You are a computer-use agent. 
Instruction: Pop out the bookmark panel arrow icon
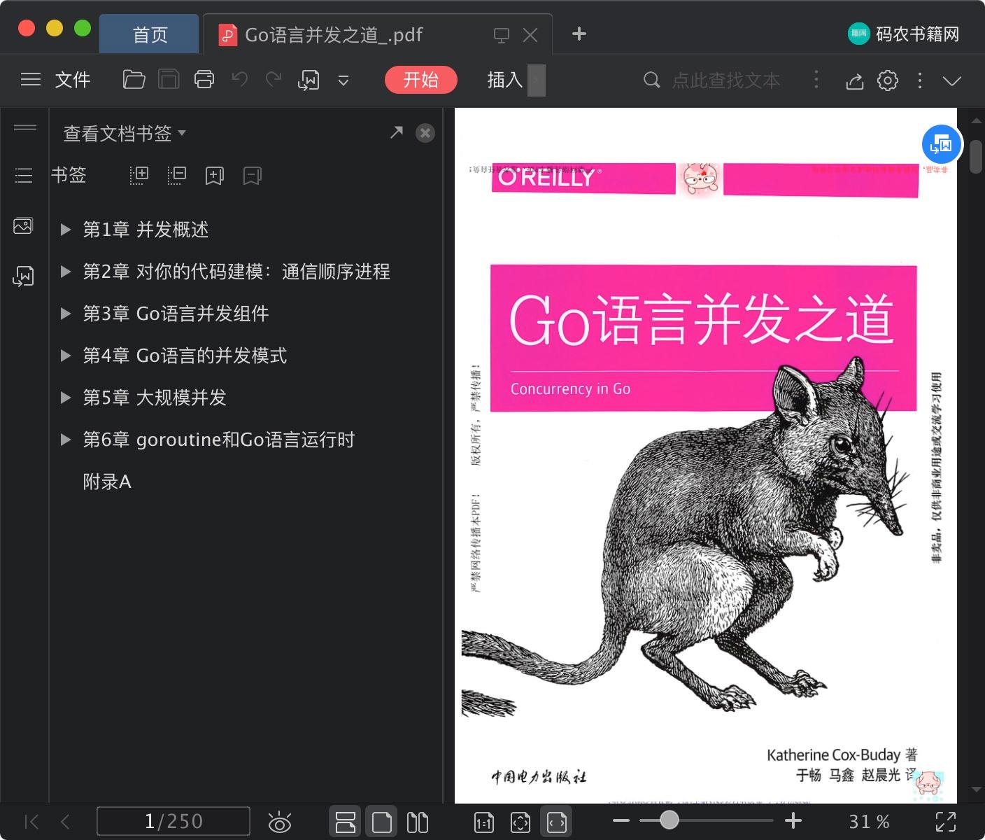[x=397, y=132]
